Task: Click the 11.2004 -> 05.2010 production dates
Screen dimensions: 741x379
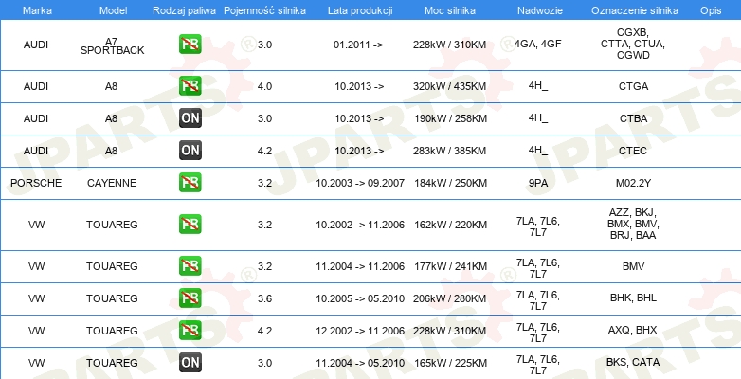Action: (x=360, y=363)
